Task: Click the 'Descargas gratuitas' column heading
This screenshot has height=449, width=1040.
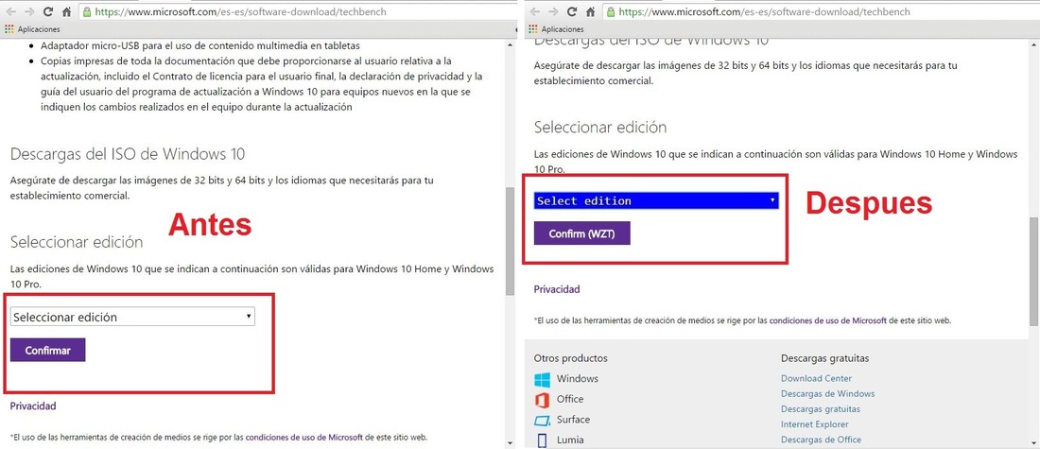Action: [x=824, y=358]
